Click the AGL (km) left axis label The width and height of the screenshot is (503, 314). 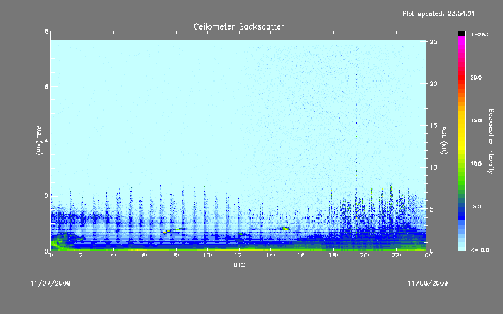[39, 141]
